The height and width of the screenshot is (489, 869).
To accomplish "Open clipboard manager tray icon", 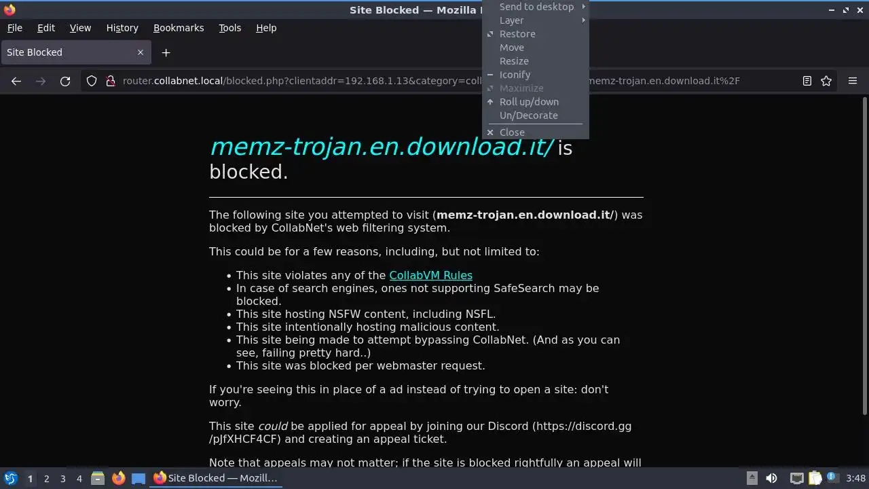I will coord(815,478).
